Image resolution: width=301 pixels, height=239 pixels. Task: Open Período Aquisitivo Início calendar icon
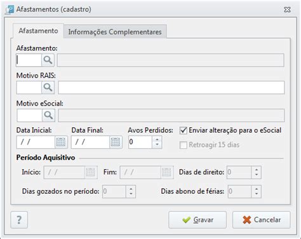(91, 172)
